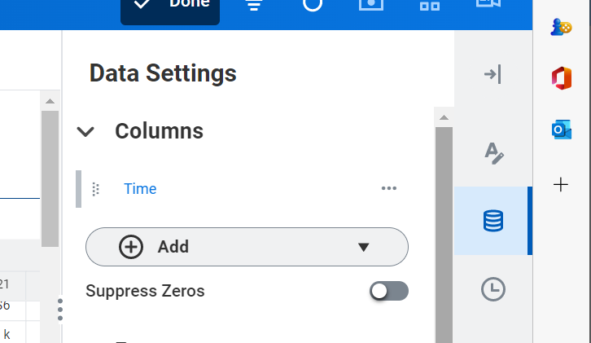Click the Add column plus icon
The width and height of the screenshot is (591, 343).
(x=131, y=247)
